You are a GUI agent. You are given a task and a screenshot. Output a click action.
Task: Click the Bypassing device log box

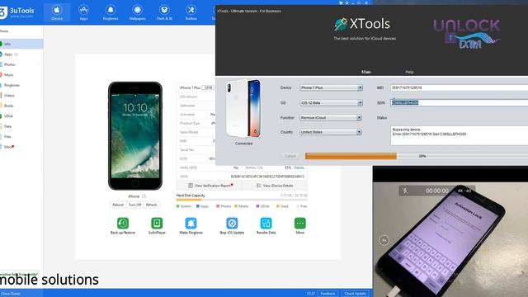[x=459, y=135]
